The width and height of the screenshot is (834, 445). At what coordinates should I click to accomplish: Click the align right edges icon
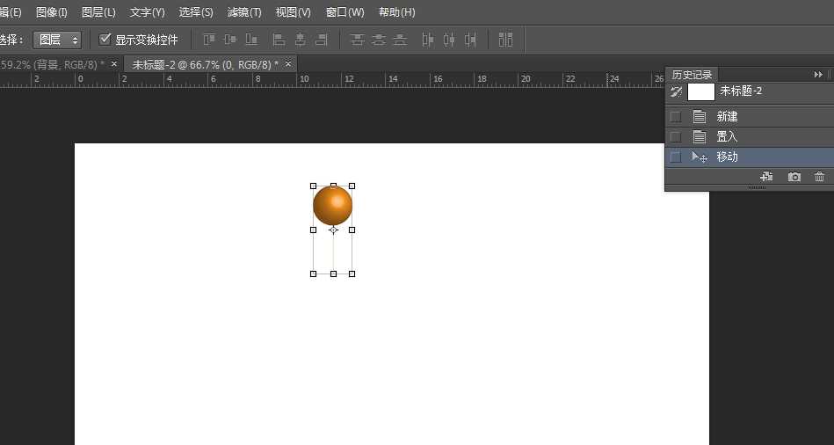(x=321, y=40)
